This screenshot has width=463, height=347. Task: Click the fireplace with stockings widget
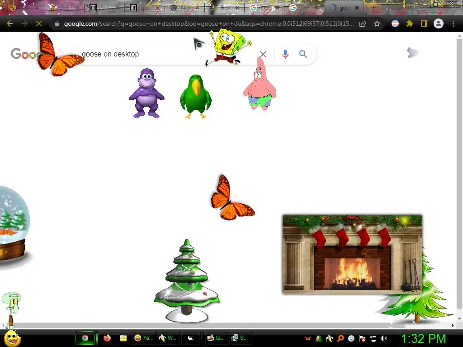352,254
